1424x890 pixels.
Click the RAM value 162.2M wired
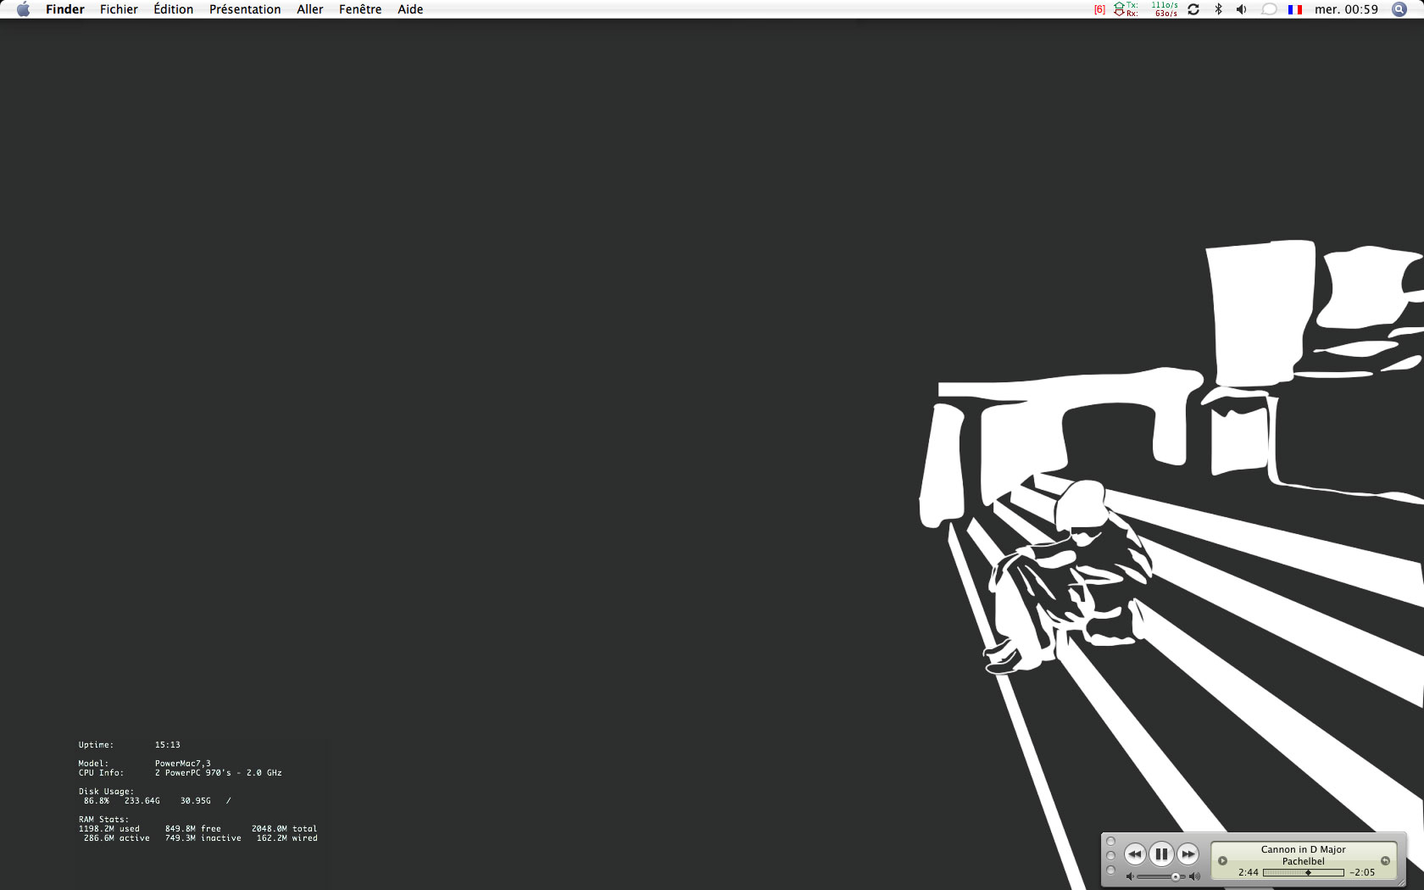[x=287, y=838]
